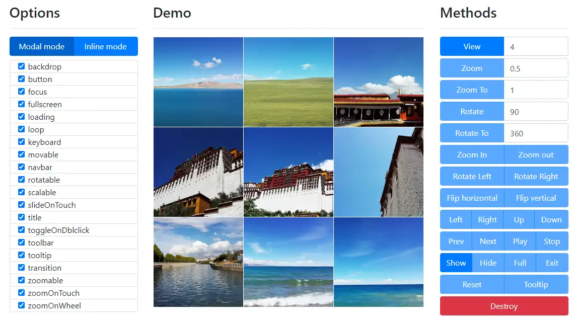Click the Zoom out button
Viewport: 573px width, 322px height.
(x=536, y=155)
